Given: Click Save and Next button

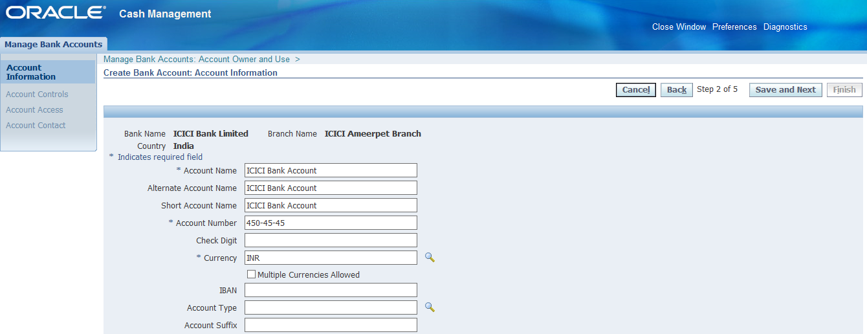Looking at the screenshot, I should 785,90.
